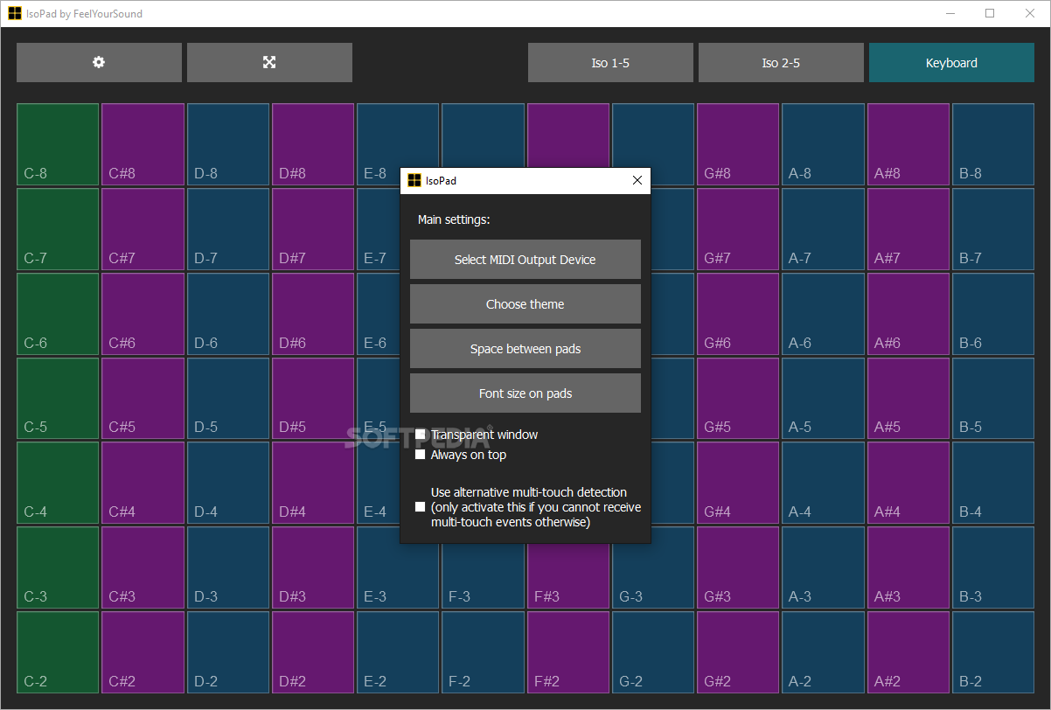Close the IsoPad settings dialog
This screenshot has height=710, width=1051.
point(637,181)
